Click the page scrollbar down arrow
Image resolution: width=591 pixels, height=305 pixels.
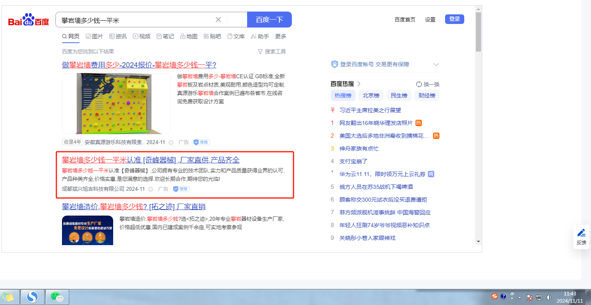(x=478, y=242)
